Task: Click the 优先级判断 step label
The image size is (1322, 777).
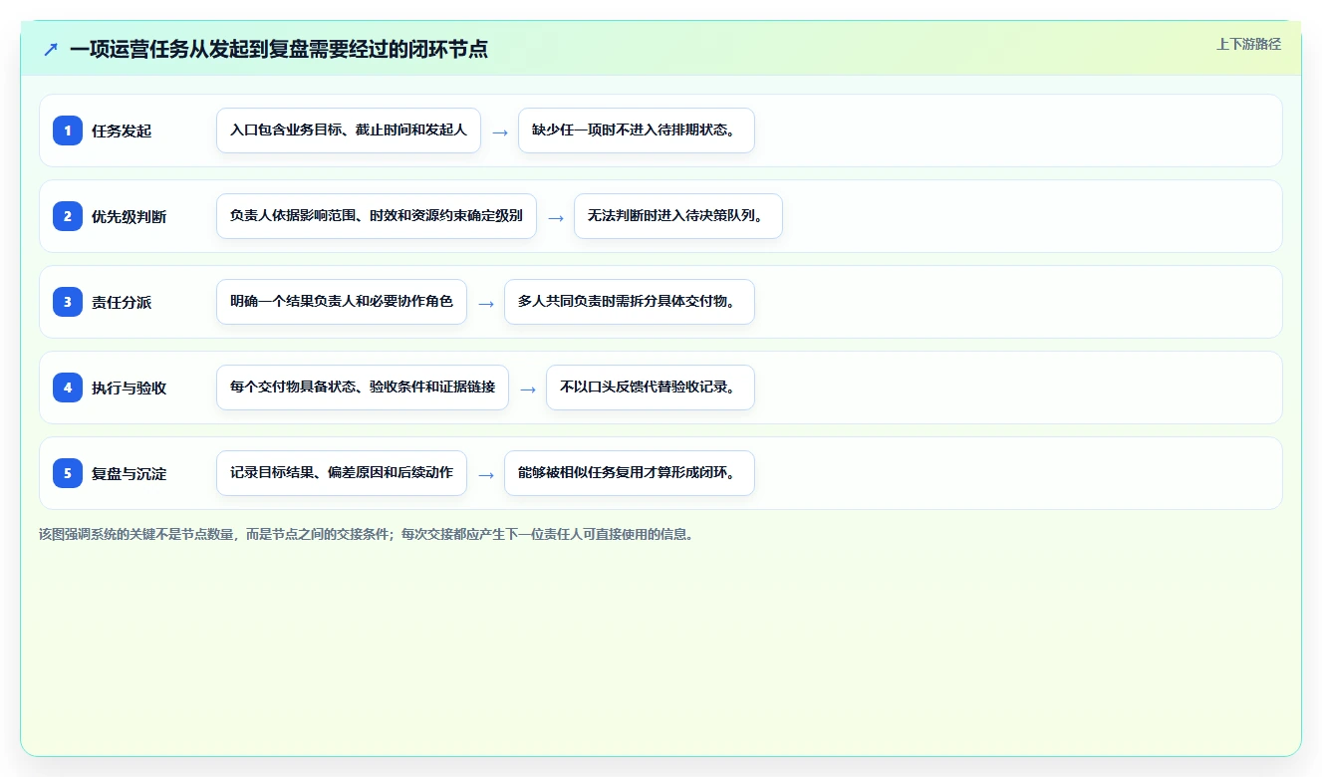Action: click(130, 216)
